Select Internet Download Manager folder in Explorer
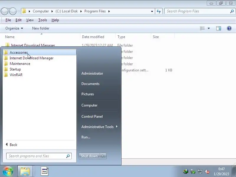236x177 pixels. 33,45
